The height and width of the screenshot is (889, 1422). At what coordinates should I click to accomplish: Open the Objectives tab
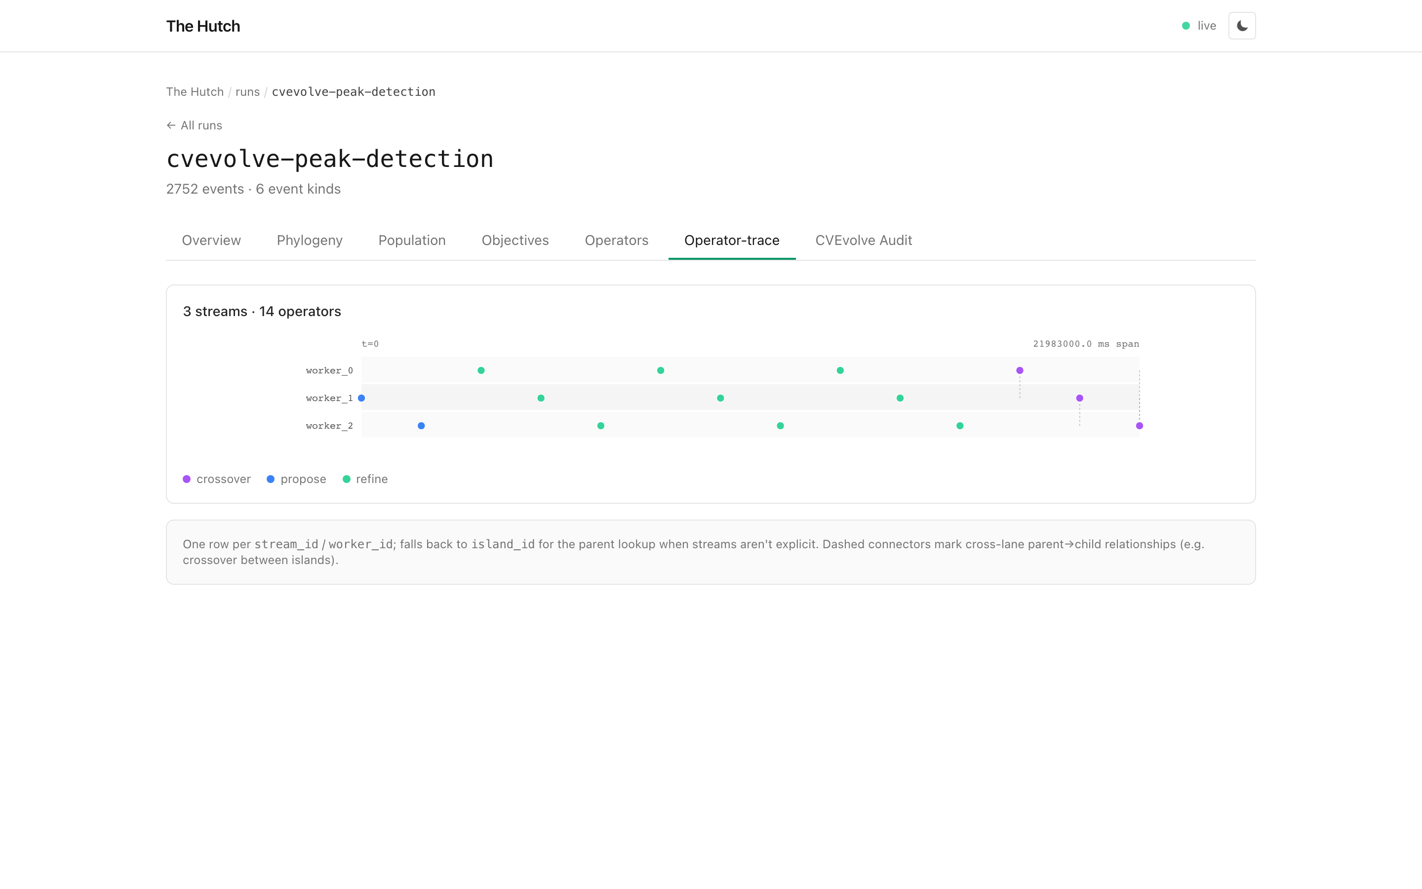pos(515,241)
